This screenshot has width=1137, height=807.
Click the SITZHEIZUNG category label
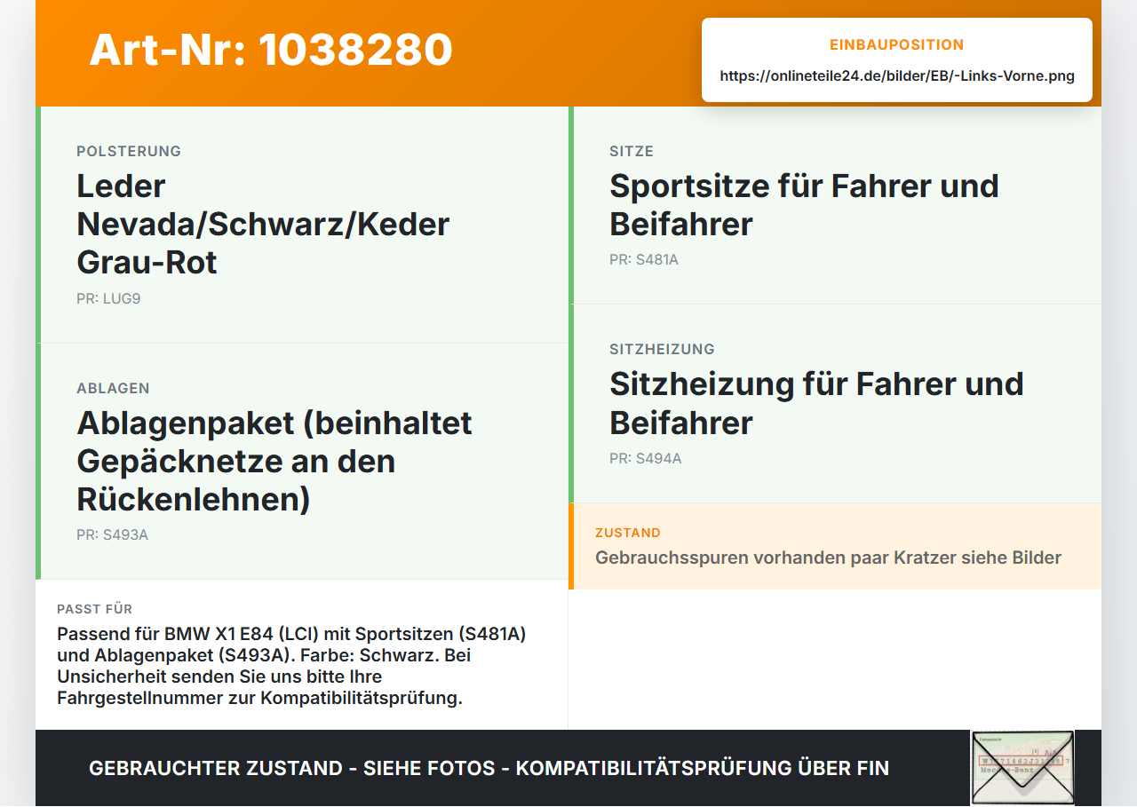click(x=662, y=350)
